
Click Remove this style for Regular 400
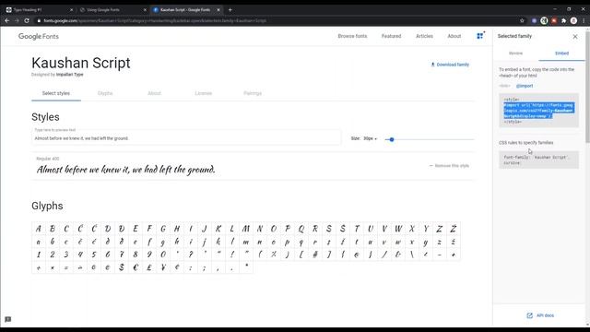pyautogui.click(x=449, y=166)
